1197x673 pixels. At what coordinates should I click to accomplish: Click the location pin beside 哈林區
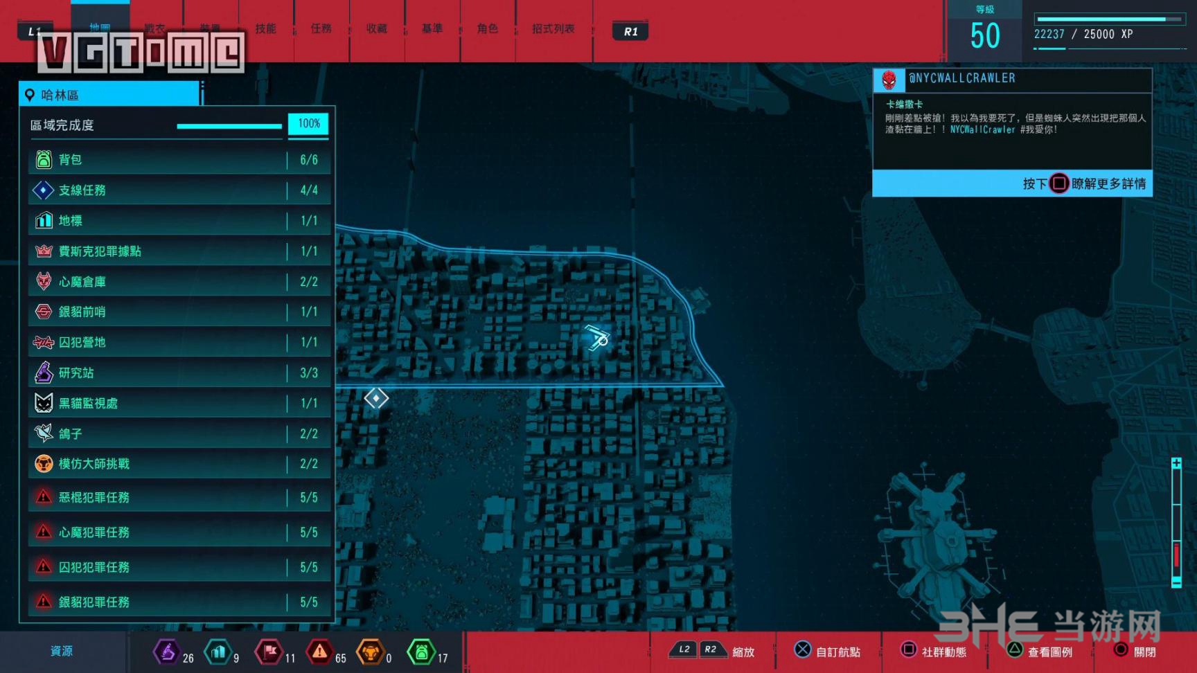[30, 95]
